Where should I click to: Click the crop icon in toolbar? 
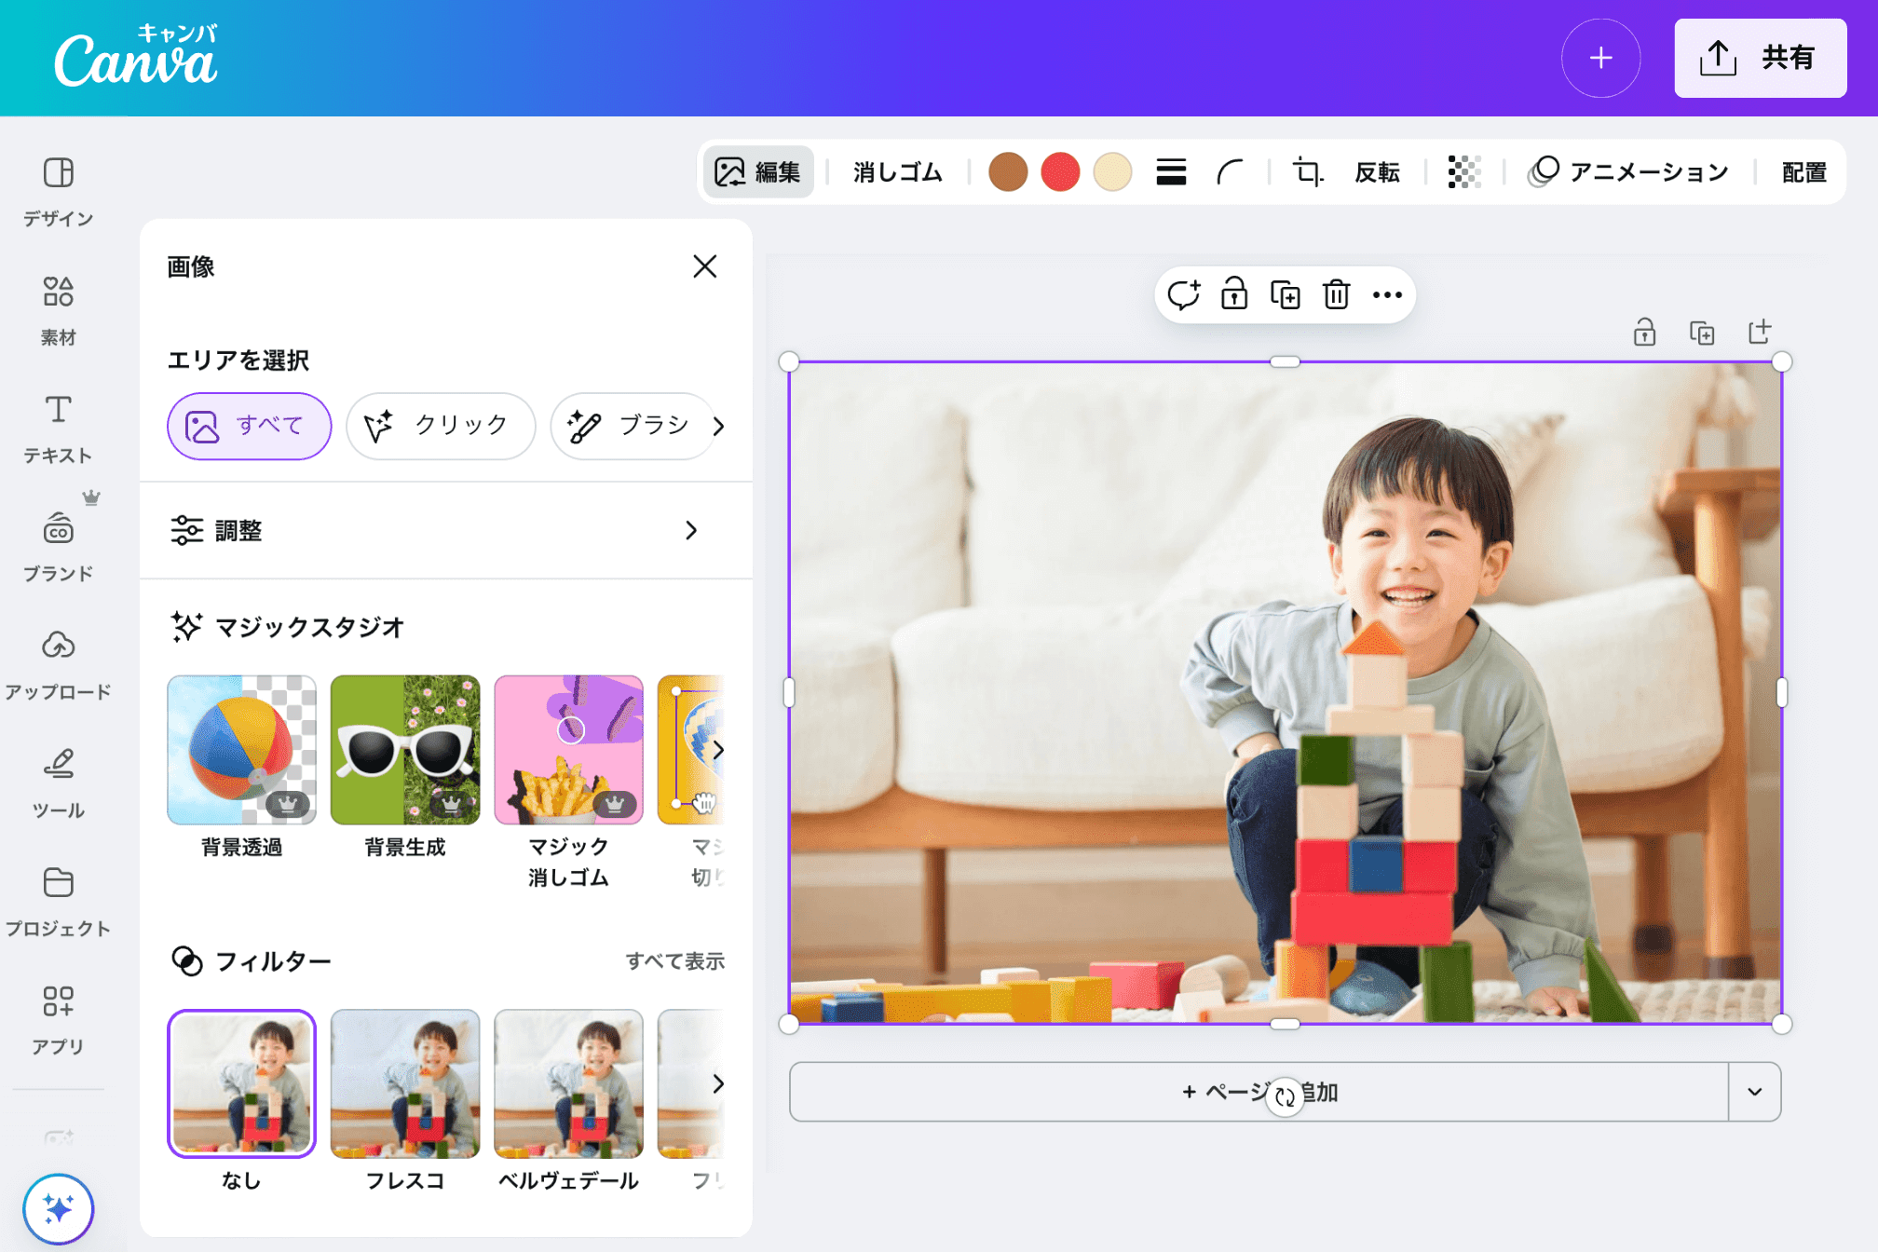point(1307,172)
